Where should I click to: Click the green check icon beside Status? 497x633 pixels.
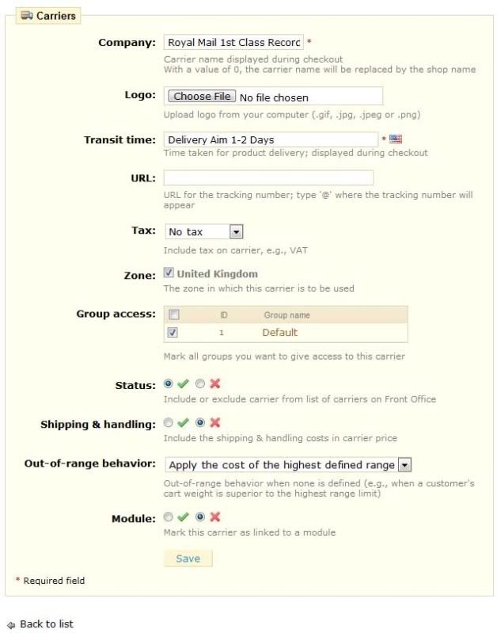pyautogui.click(x=184, y=384)
